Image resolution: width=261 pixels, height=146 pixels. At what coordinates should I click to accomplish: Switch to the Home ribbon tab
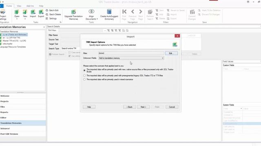pos(9,6)
